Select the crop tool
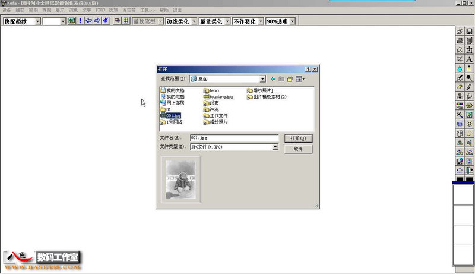 click(460, 59)
